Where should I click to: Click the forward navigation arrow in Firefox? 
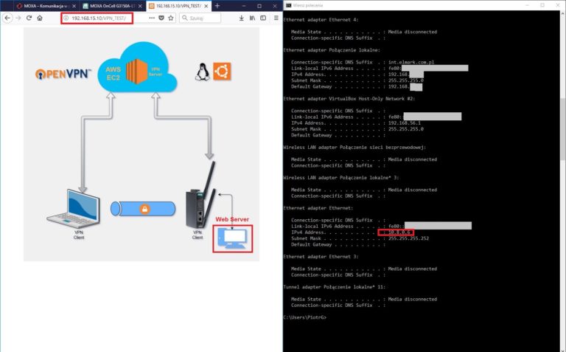pos(18,18)
